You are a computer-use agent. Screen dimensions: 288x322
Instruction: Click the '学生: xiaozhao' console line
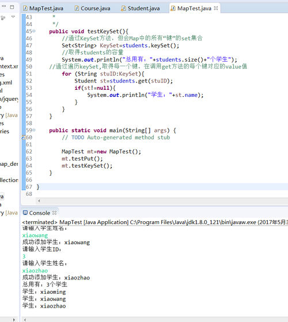pyautogui.click(x=44, y=306)
